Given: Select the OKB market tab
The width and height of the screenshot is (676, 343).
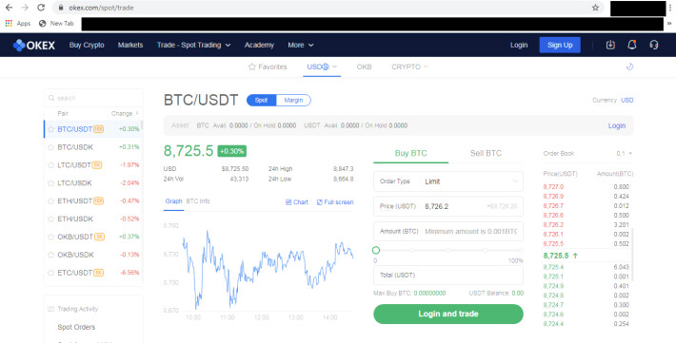Looking at the screenshot, I should 364,67.
